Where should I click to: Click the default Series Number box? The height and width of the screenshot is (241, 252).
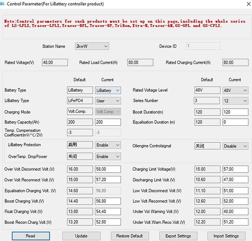click(207, 100)
